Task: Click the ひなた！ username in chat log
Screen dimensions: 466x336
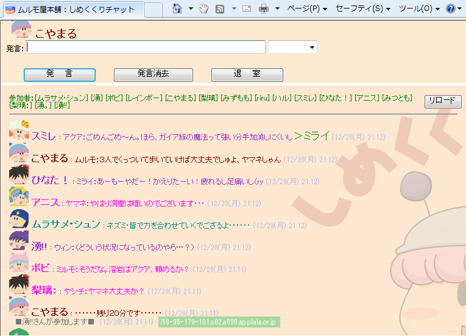Action: pyautogui.click(x=49, y=181)
